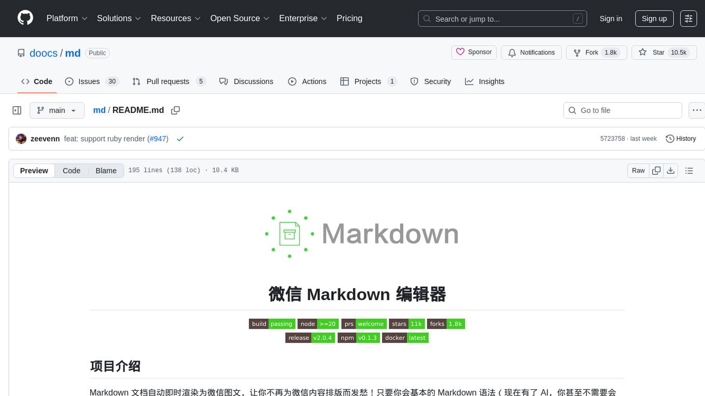Open the Issues tab
The height and width of the screenshot is (396, 705).
click(92, 81)
